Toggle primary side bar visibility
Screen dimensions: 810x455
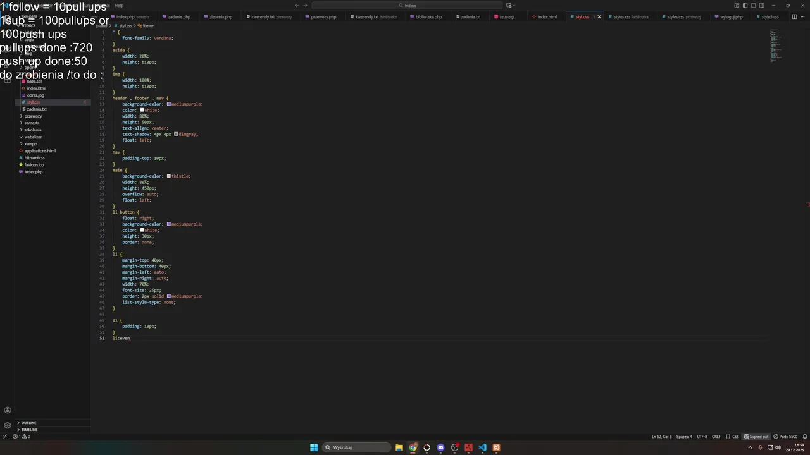(x=745, y=6)
